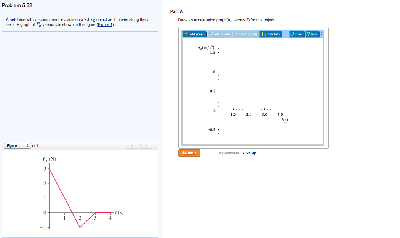Click the left figure navigation chevron
Image resolution: width=400 pixels, height=238 pixels.
132,145
